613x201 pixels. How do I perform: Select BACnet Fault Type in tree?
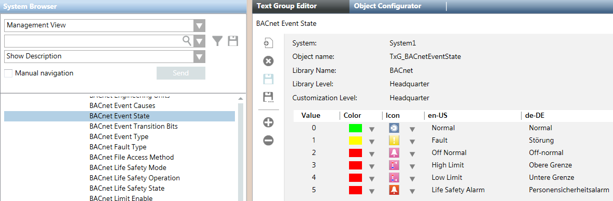click(x=118, y=147)
